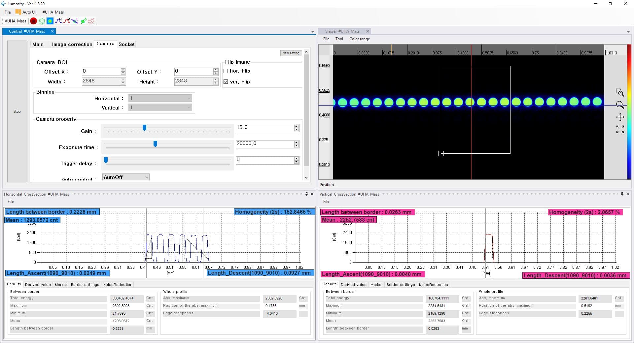Open the viewer Color range menu

click(360, 39)
